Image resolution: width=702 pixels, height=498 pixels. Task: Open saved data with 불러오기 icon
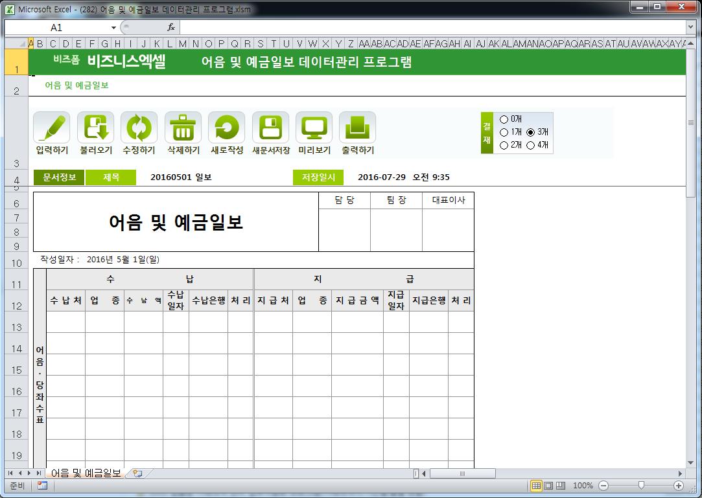(95, 128)
